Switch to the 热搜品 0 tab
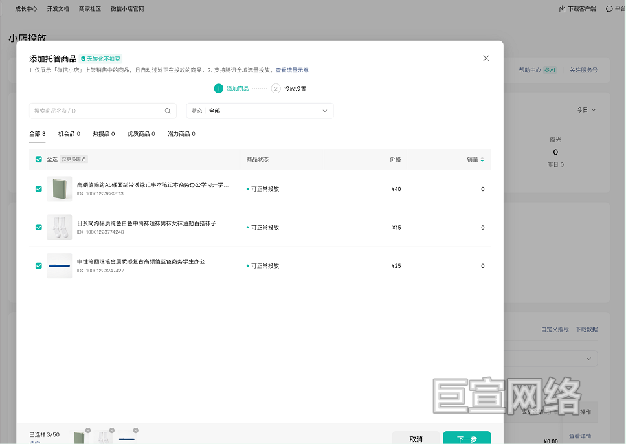This screenshot has height=444, width=626. (104, 134)
